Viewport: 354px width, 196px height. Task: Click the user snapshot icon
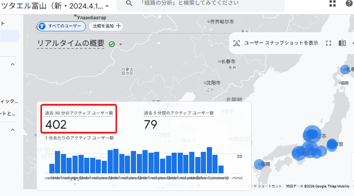(x=236, y=43)
